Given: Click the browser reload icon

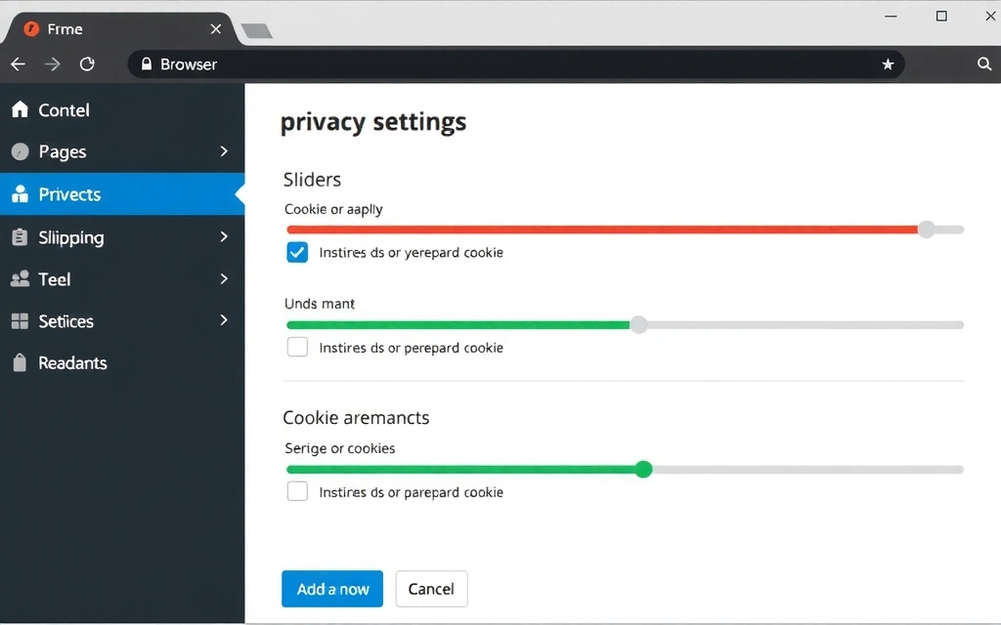Looking at the screenshot, I should coord(87,64).
